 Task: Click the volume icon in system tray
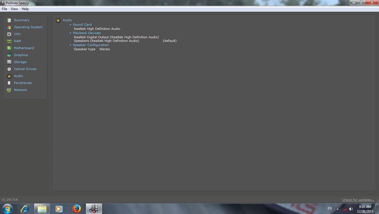click(x=351, y=209)
